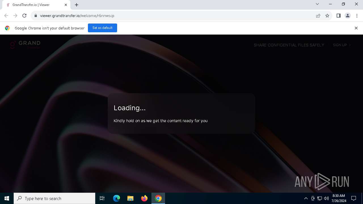Select the GrandTransfer.io | Viewer tab
This screenshot has width=363, height=204.
coord(36,5)
